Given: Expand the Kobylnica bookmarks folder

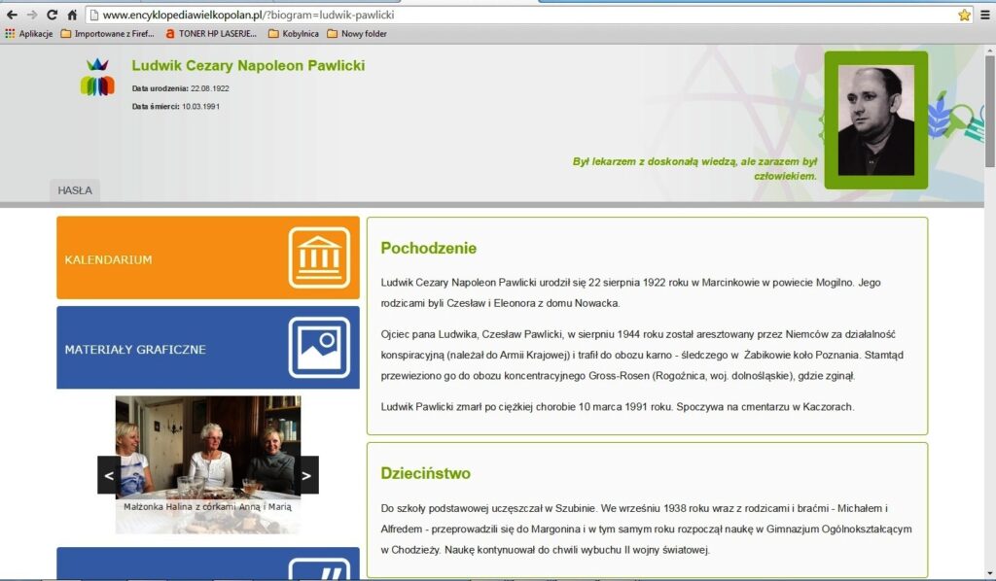Looking at the screenshot, I should pos(294,34).
